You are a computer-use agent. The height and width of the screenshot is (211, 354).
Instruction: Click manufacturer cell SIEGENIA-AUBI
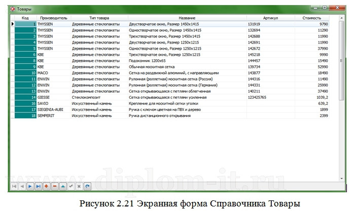(x=54, y=109)
